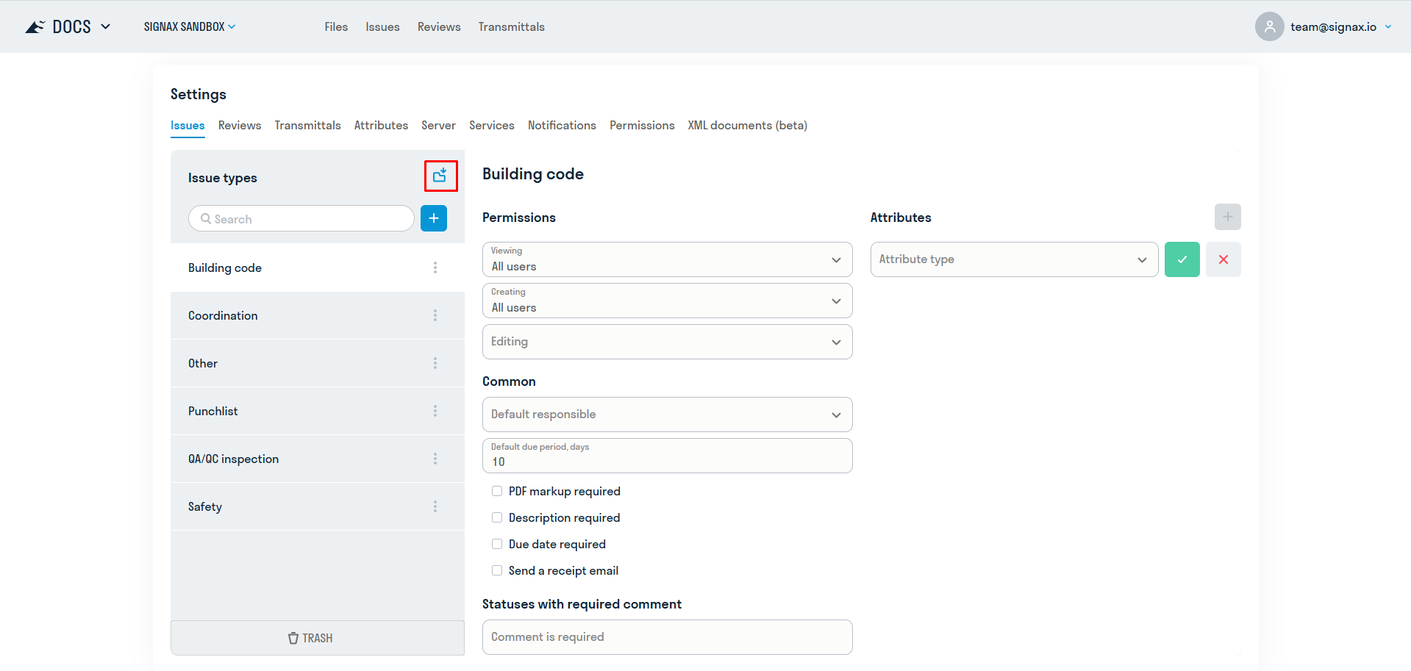The width and height of the screenshot is (1411, 671).
Task: Go to Issues in top navigation
Action: tap(382, 26)
